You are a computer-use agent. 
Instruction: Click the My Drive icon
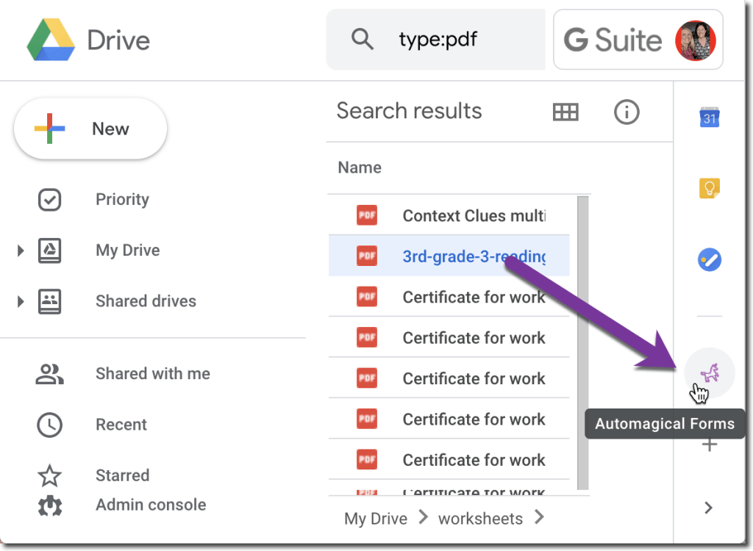[49, 251]
